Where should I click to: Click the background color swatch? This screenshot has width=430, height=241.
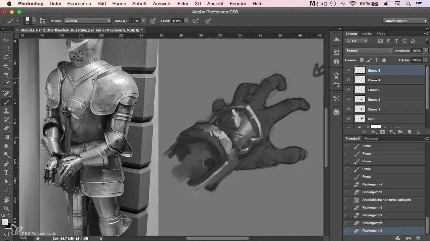(8, 226)
